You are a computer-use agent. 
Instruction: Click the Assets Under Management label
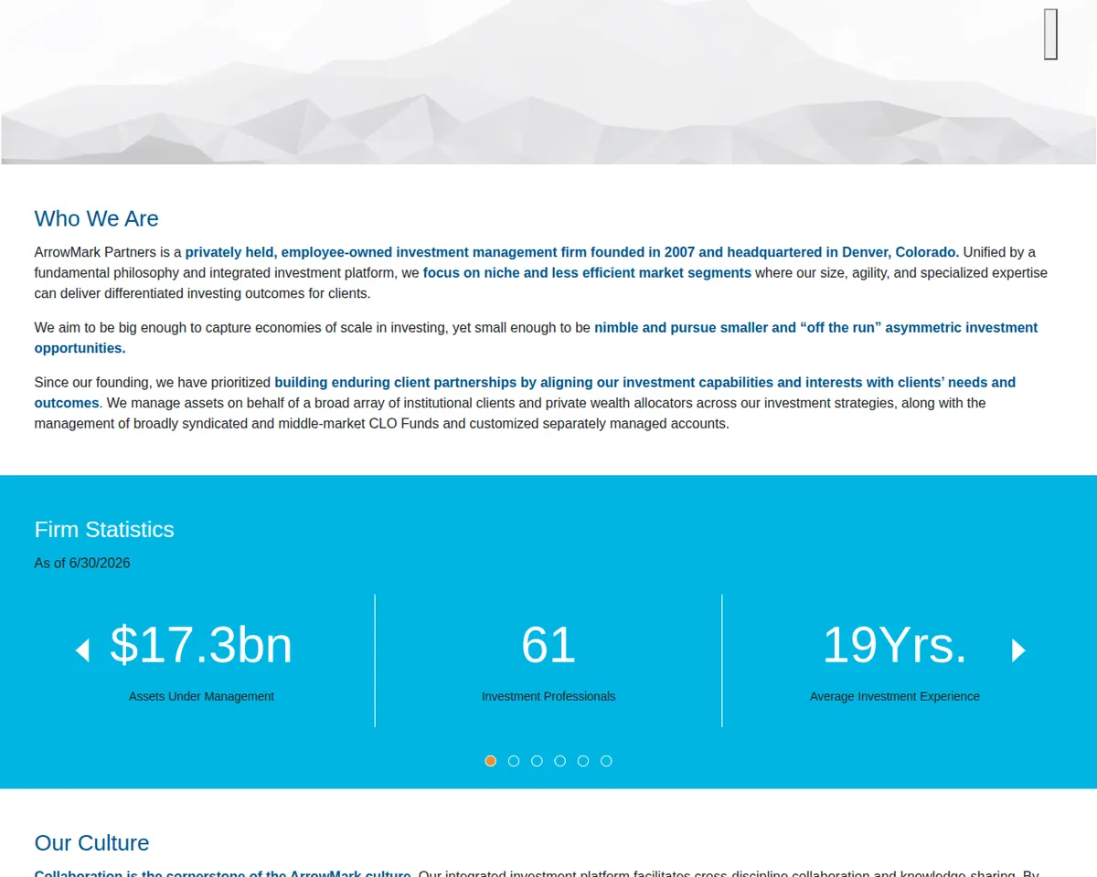pos(201,696)
